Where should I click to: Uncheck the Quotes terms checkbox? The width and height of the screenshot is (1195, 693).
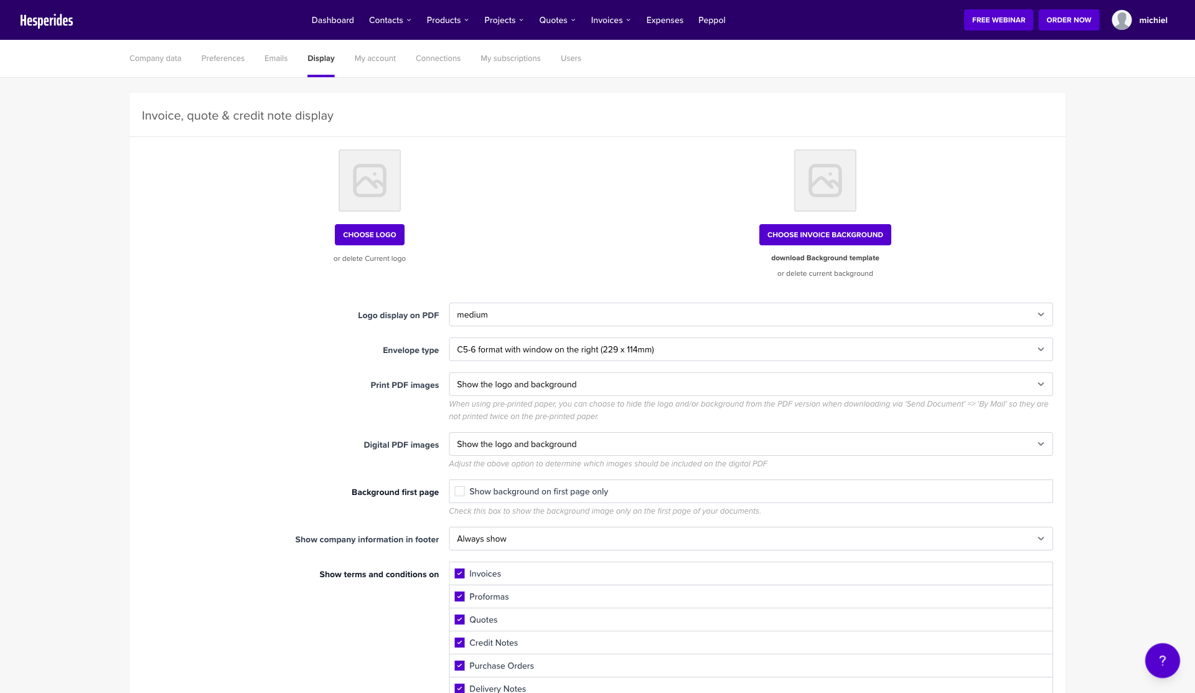tap(459, 620)
